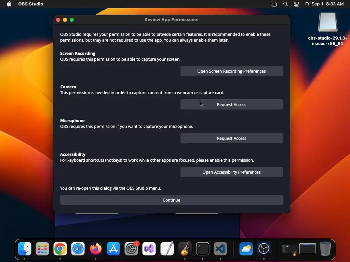Click the Review App Permissions title text
The image size is (350, 262).
pos(172,19)
